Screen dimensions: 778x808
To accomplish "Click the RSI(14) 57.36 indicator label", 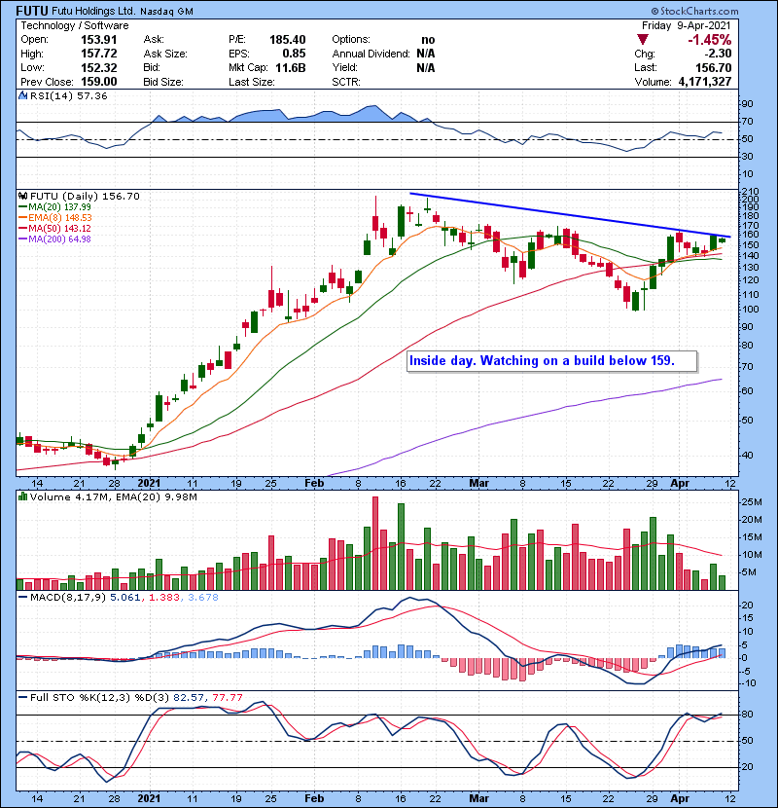I will pyautogui.click(x=68, y=95).
